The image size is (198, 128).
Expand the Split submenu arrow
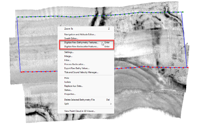tap(111, 104)
